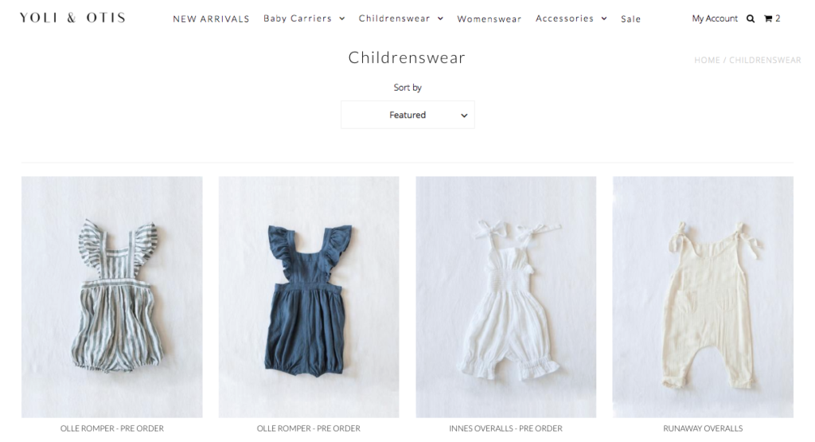The width and height of the screenshot is (815, 442).
Task: Expand the Childrenswear menu chevron
Action: (440, 19)
